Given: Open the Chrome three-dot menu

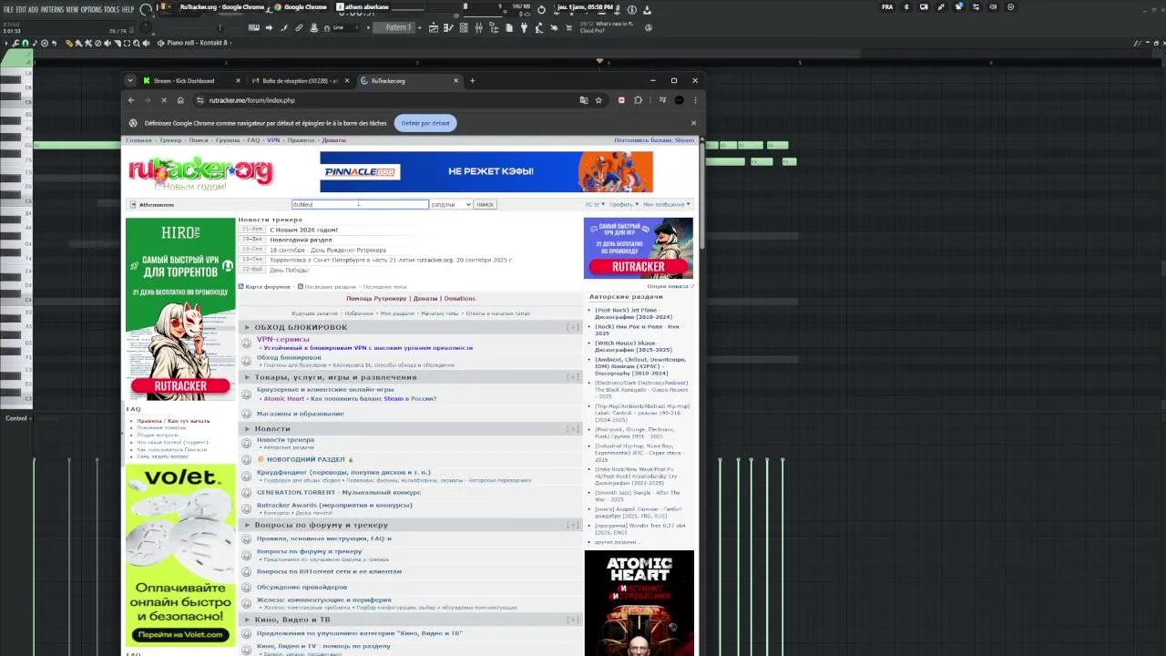Looking at the screenshot, I should point(695,100).
